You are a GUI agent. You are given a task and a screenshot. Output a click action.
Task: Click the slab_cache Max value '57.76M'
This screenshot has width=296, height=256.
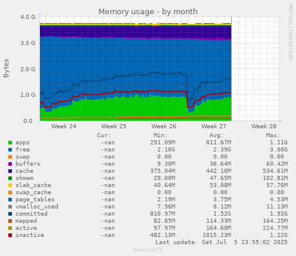pos(277,185)
